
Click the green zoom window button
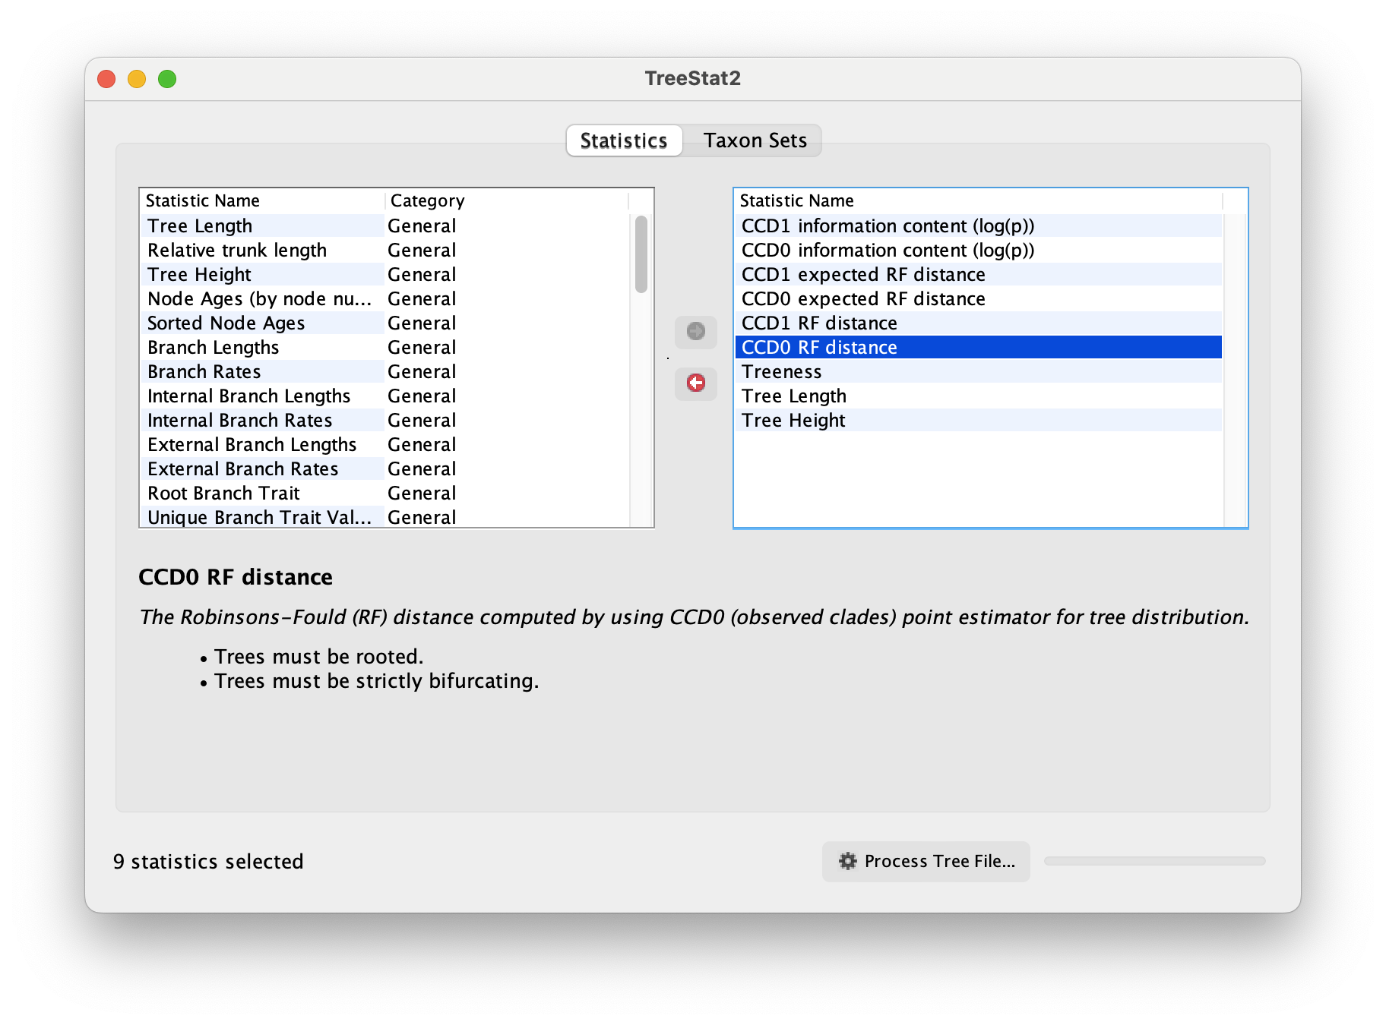pyautogui.click(x=167, y=79)
